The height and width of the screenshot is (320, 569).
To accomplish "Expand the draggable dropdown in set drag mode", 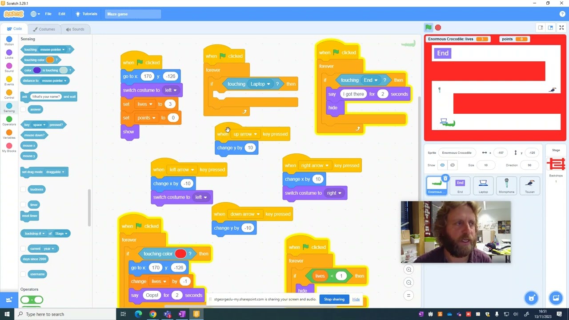I will coord(55,172).
